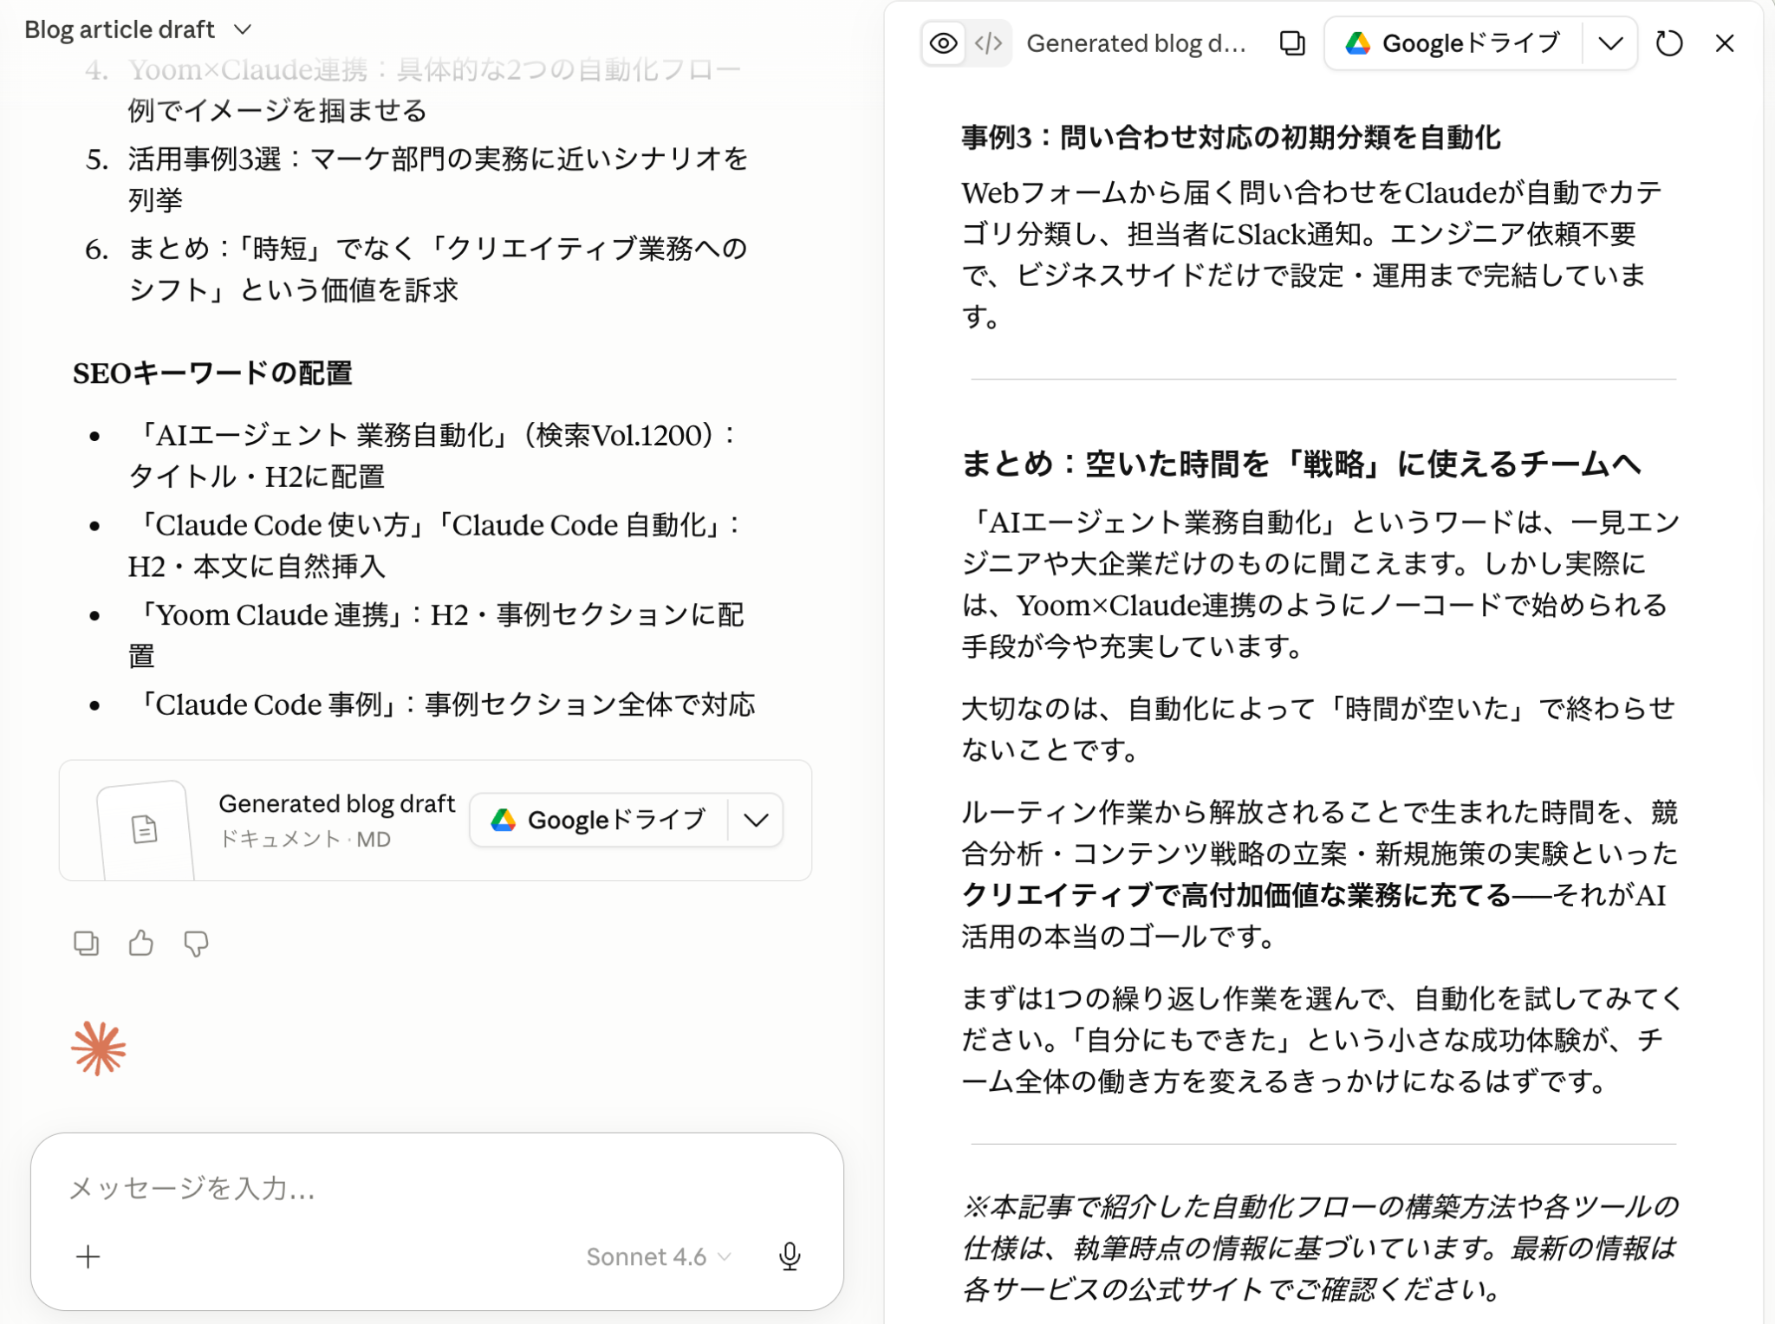Click list item 5 starting "活用事例3選"
The width and height of the screenshot is (1775, 1324).
[x=438, y=179]
